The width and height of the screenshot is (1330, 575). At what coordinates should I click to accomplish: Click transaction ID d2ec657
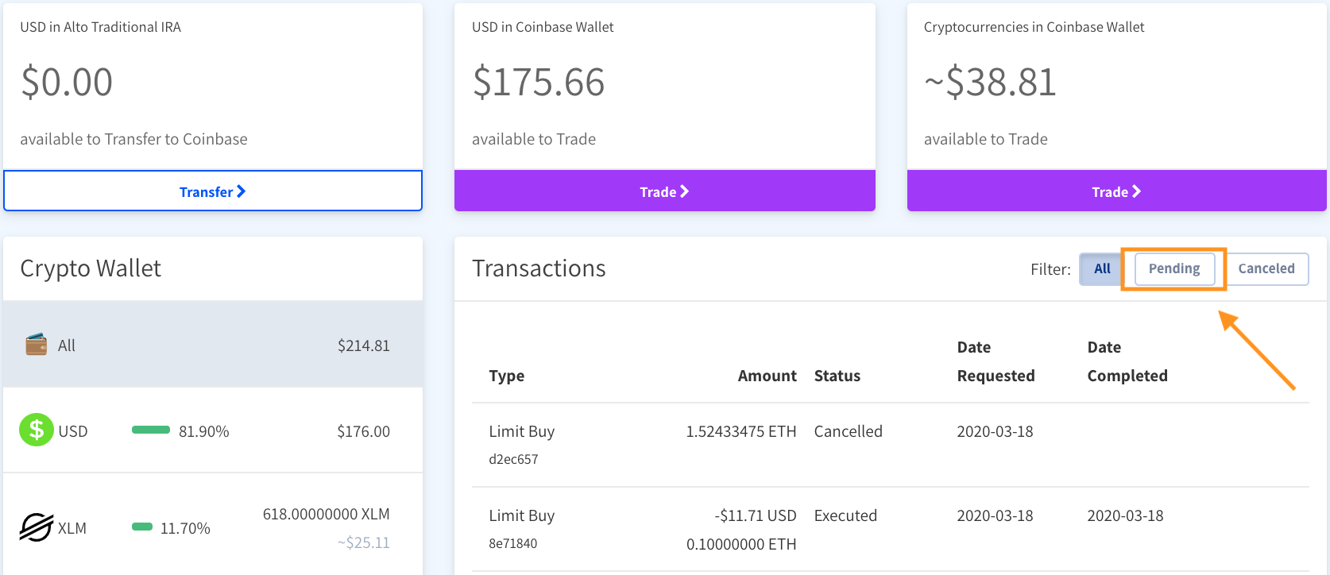pos(513,459)
